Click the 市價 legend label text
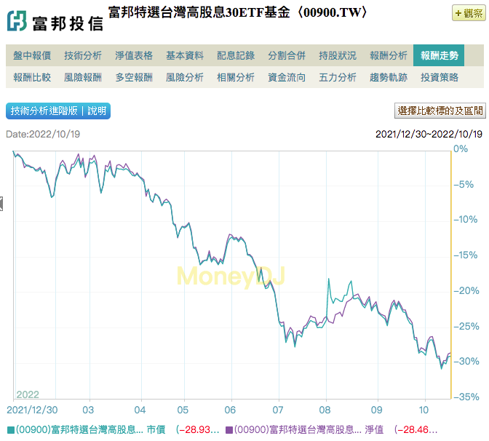This screenshot has width=489, height=441. 90,430
